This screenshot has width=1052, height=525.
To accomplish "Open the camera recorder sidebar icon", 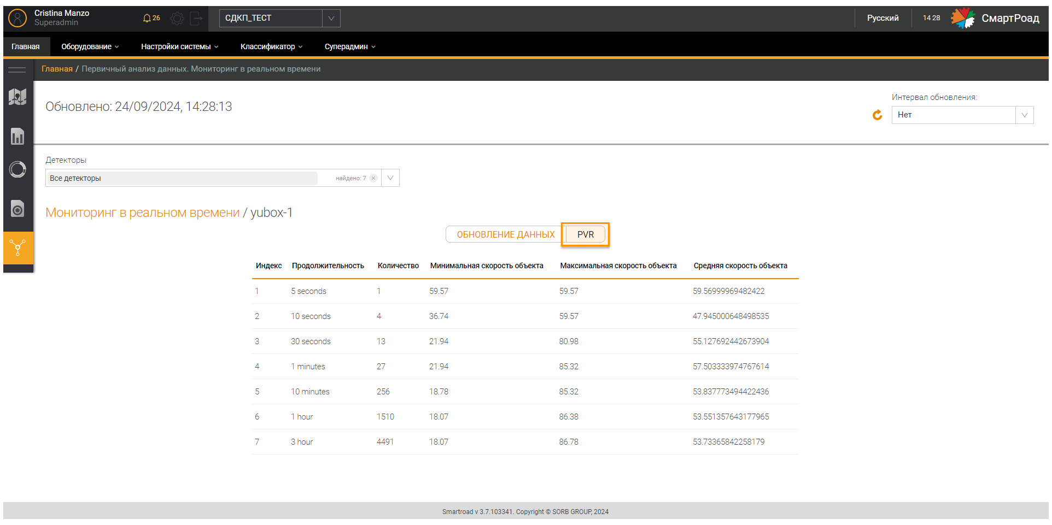I will point(17,208).
